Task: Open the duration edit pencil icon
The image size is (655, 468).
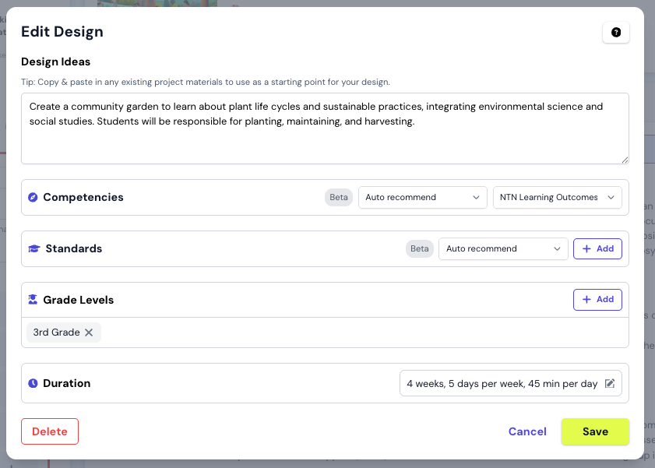Action: click(x=611, y=382)
